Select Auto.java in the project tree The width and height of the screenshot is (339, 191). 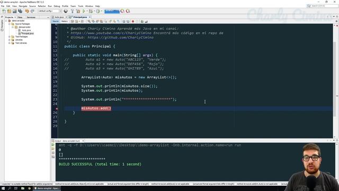[26, 30]
